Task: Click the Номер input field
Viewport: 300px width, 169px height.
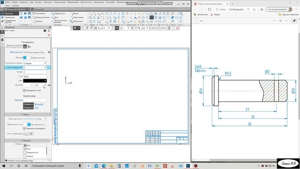Action: [x=35, y=72]
